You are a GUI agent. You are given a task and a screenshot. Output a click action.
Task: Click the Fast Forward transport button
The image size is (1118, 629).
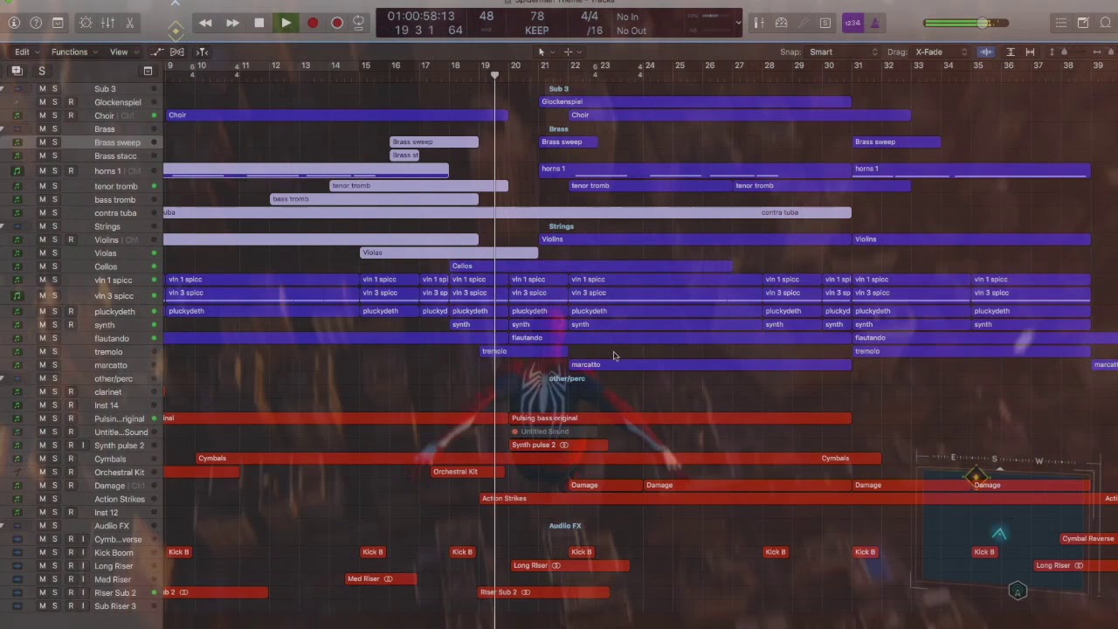point(232,23)
